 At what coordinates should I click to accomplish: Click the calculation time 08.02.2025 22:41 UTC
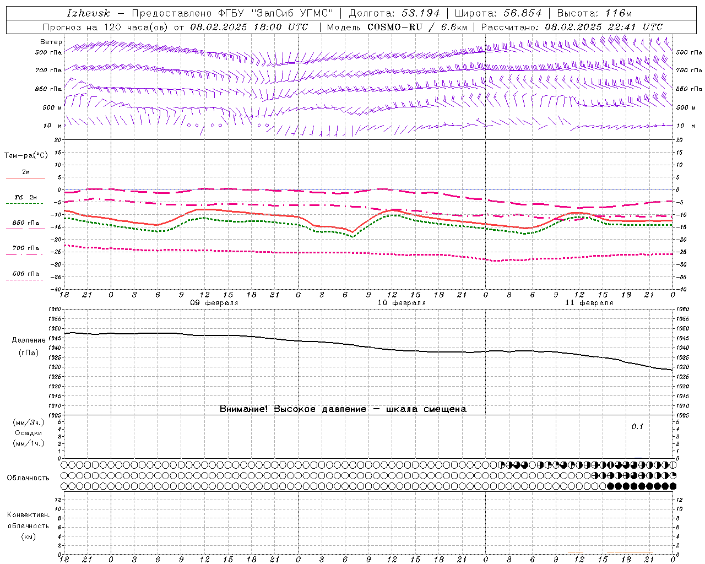coord(604,27)
